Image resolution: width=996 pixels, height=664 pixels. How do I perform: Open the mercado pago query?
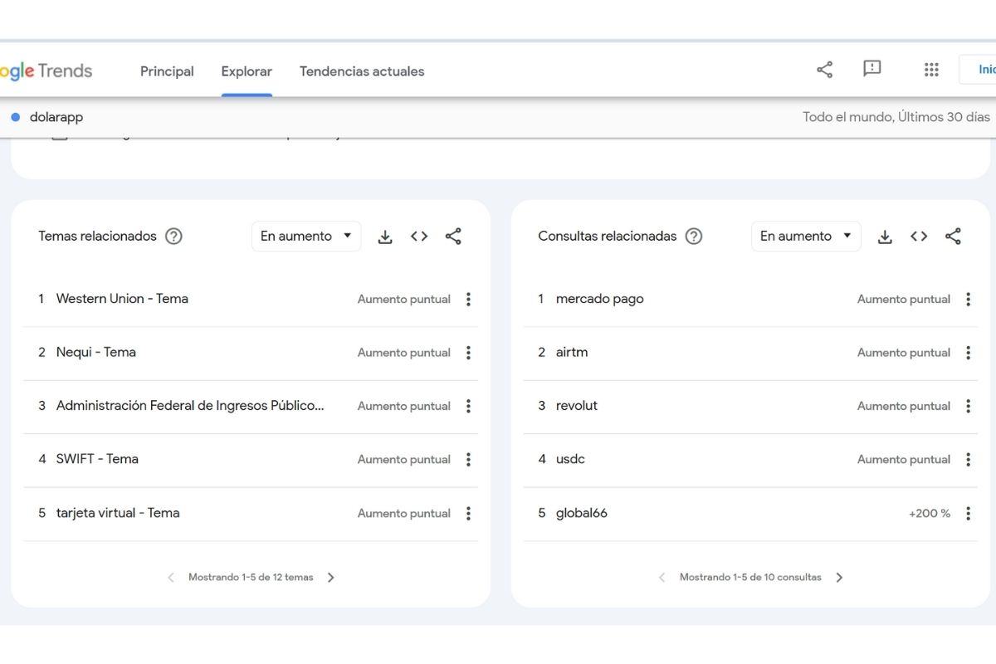tap(600, 300)
